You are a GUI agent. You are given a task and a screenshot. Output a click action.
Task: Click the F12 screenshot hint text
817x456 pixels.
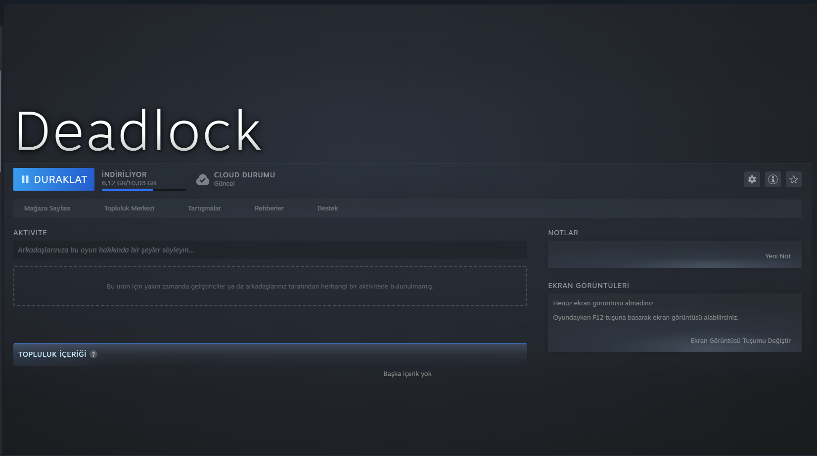(645, 318)
